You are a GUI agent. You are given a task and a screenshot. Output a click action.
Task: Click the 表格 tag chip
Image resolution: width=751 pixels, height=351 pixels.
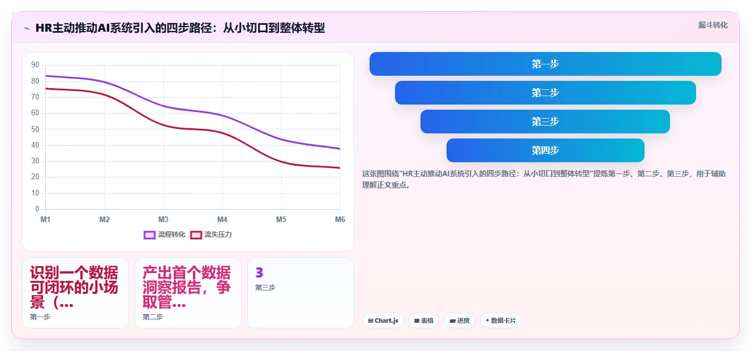pos(424,320)
